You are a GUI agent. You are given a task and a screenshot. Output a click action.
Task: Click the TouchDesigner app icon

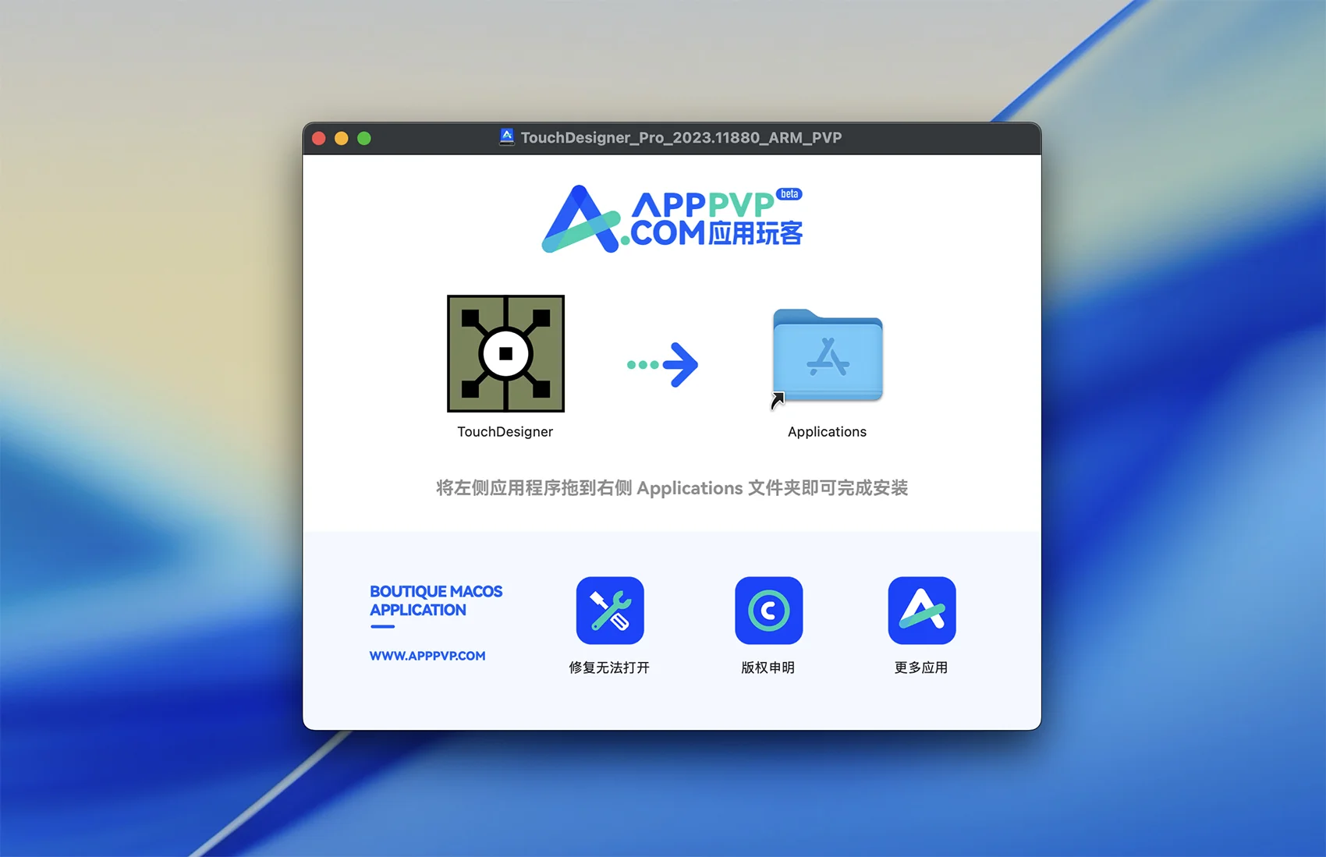click(x=505, y=353)
